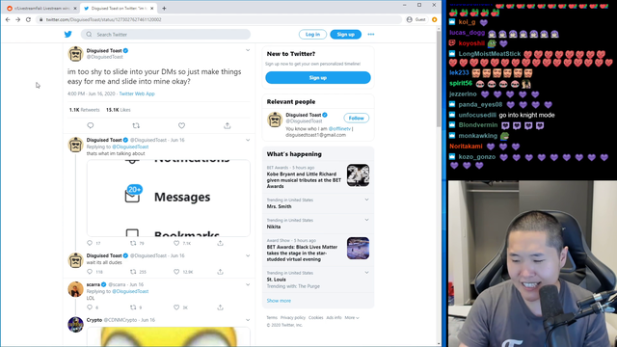
Task: Open a new browser tab
Action: tap(164, 9)
